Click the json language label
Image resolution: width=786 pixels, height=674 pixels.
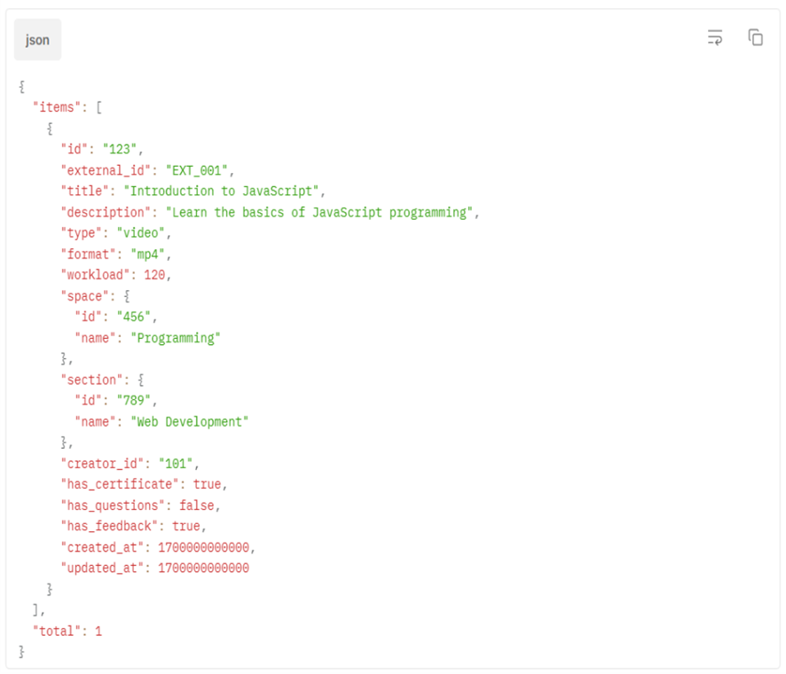(x=37, y=40)
